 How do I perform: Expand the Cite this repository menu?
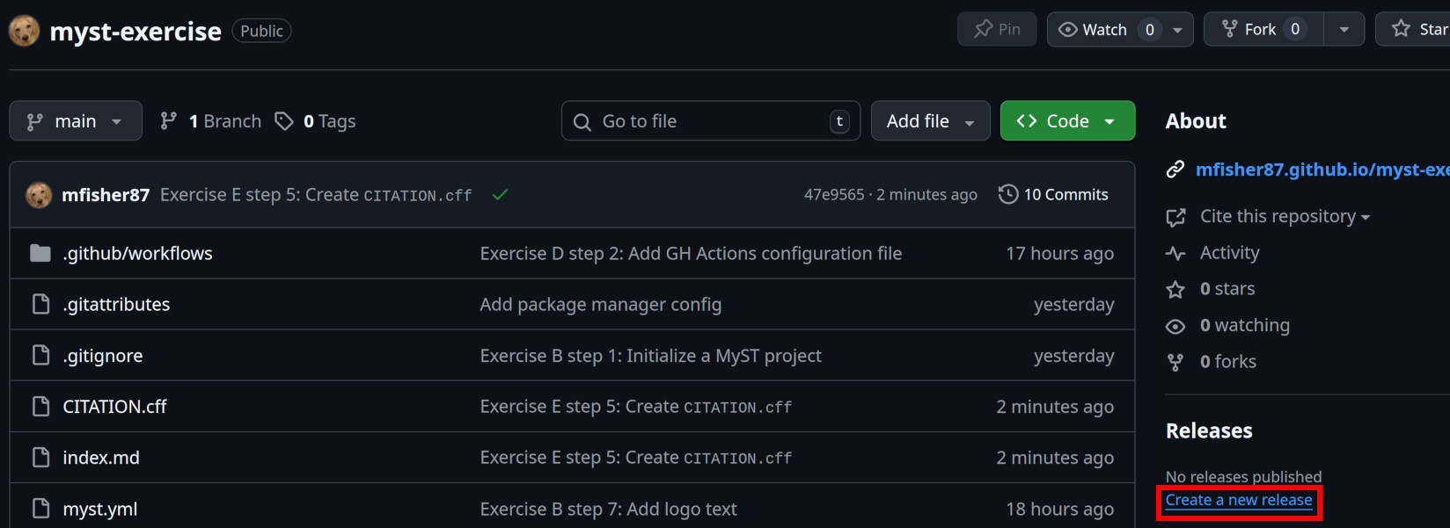click(1284, 217)
